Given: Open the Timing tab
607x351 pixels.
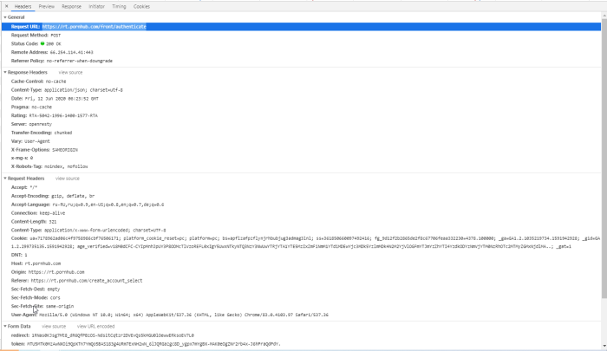Looking at the screenshot, I should 119,6.
